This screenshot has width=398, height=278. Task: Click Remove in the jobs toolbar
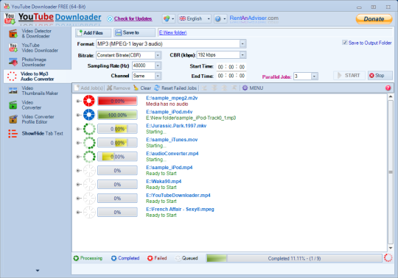coord(119,88)
